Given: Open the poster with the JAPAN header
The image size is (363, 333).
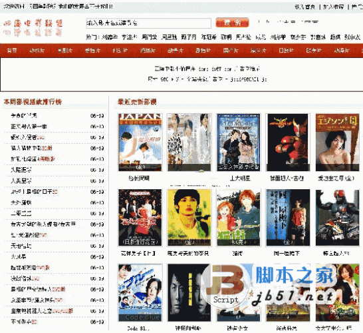Looking at the screenshot, I should 140,143.
